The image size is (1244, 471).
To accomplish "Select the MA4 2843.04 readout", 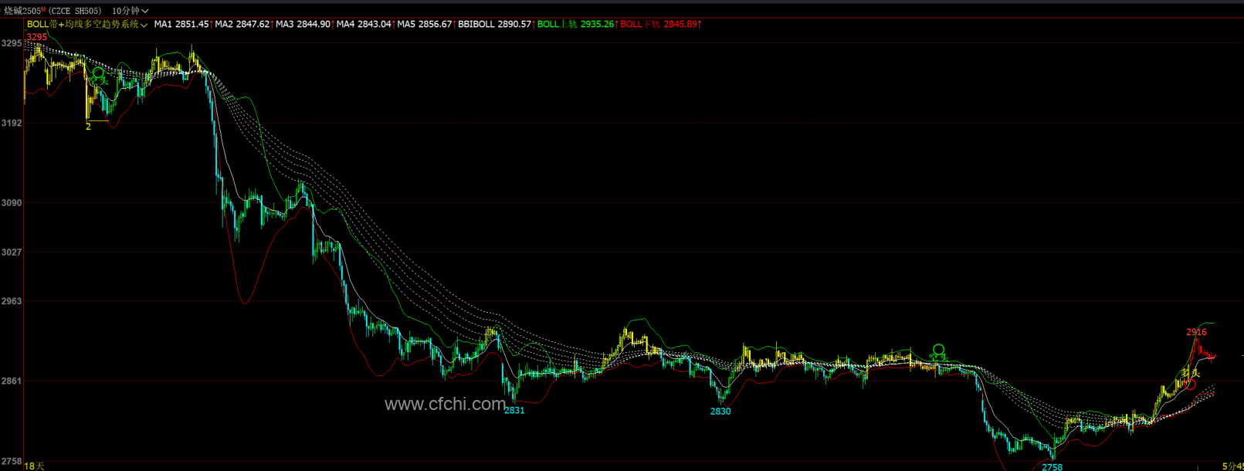I will pos(364,25).
